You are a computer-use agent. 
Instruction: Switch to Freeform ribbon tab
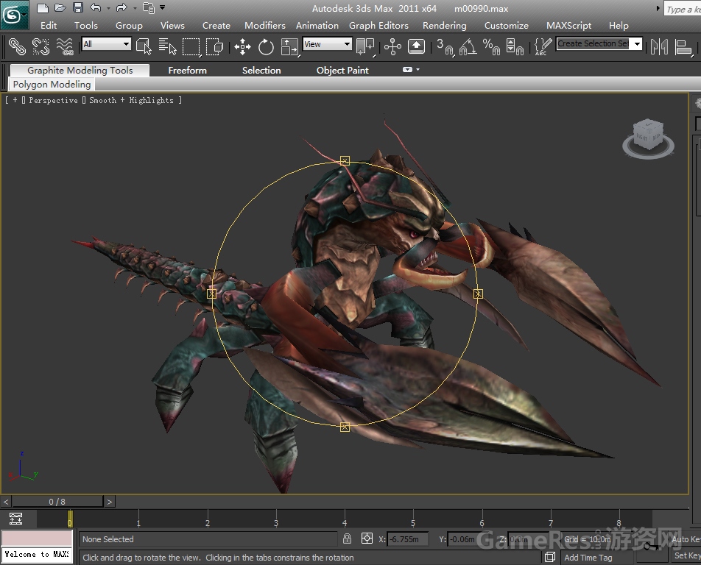point(187,70)
